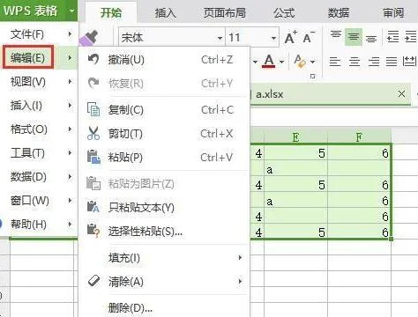Open the 插入(I) menu item
This screenshot has width=418, height=317.
(39, 105)
